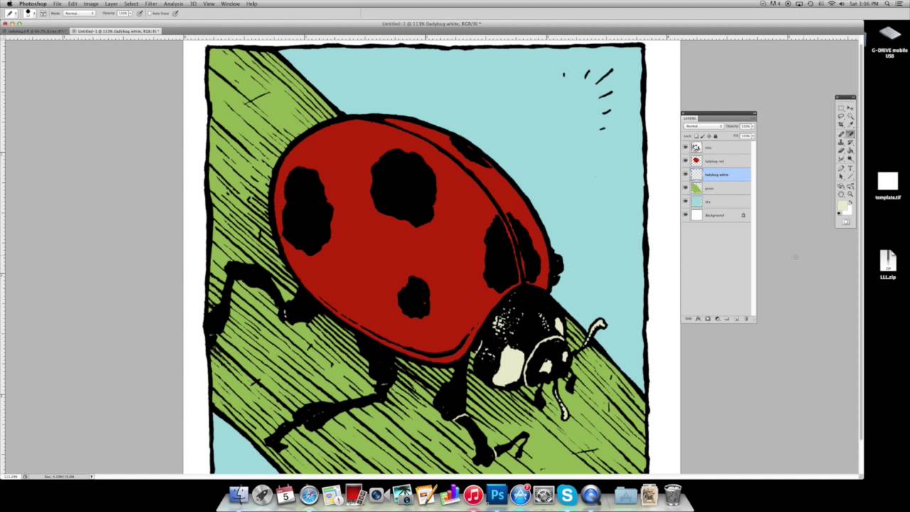
Task: Add a layer mask
Action: point(707,319)
